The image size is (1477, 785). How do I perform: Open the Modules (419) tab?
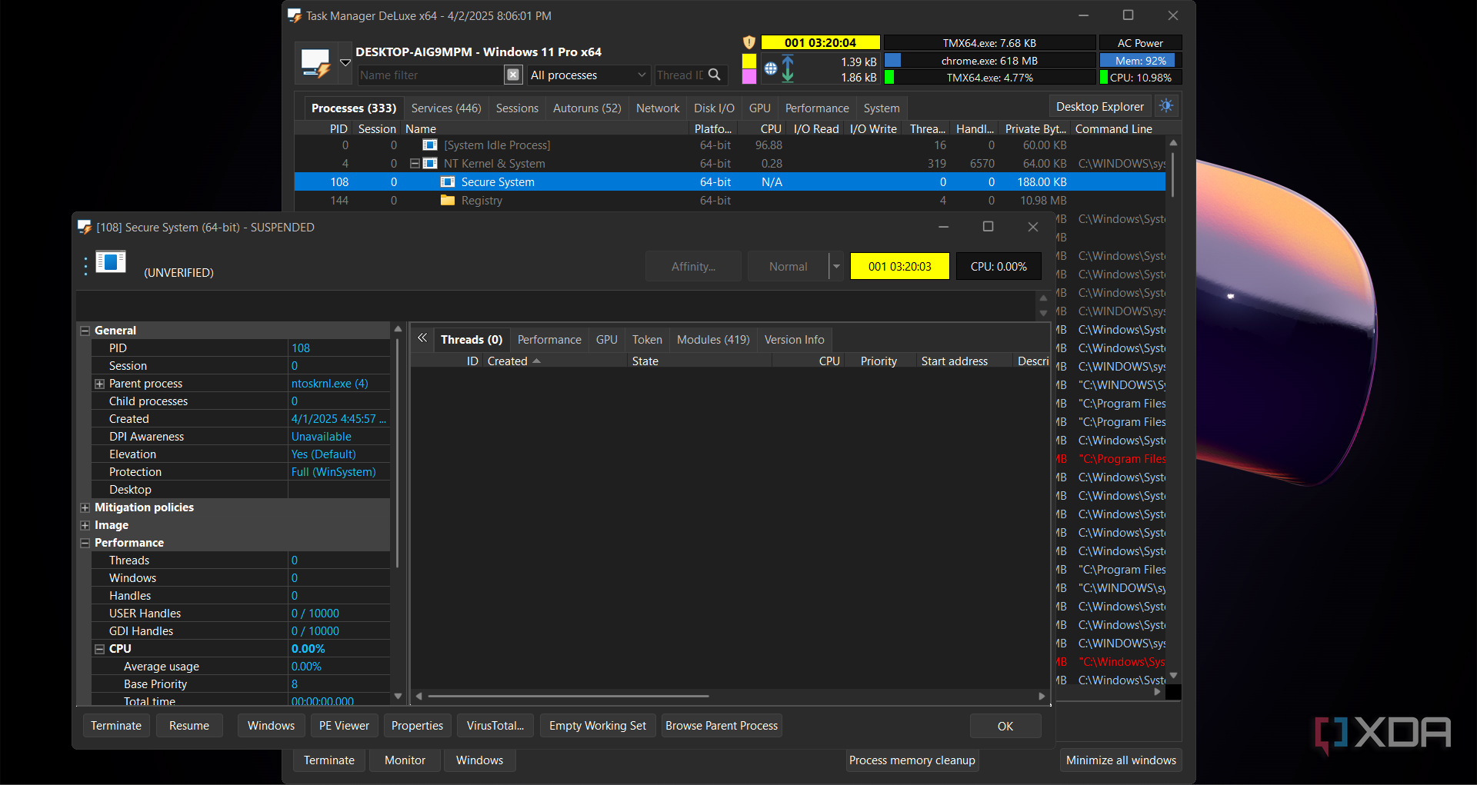(713, 340)
